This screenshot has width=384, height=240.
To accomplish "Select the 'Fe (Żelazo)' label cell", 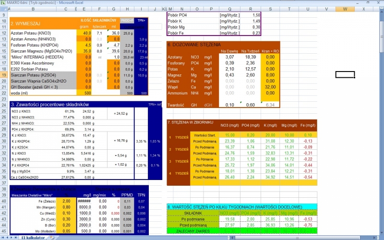I will pyautogui.click(x=33, y=201).
